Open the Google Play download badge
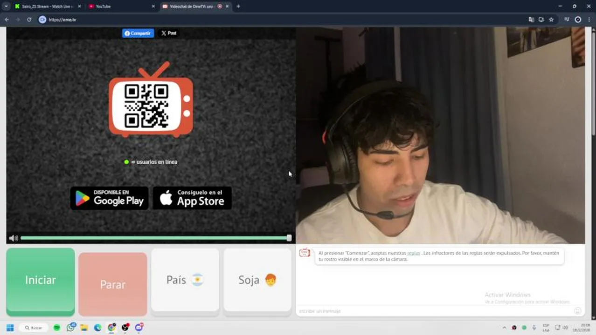This screenshot has height=335, width=596. point(110,198)
